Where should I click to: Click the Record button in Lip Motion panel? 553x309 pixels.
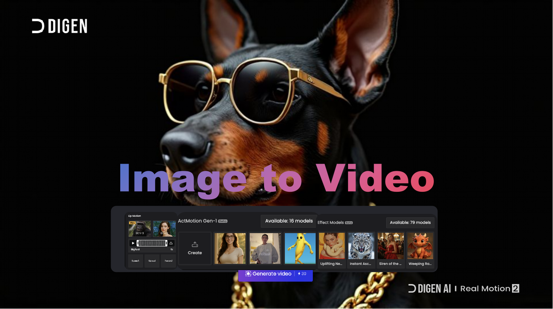point(168,261)
